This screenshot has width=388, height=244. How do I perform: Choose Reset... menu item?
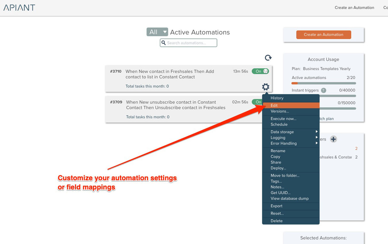click(291, 213)
